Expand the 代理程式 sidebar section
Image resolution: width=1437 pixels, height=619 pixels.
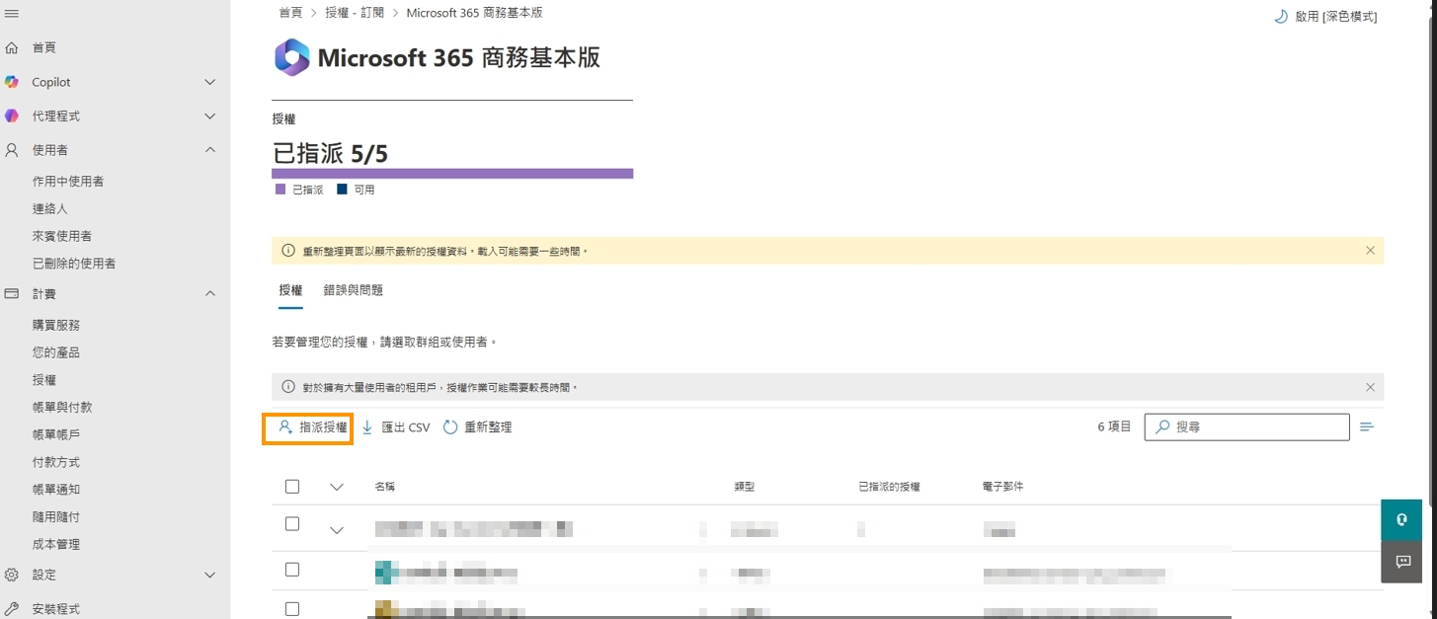click(209, 116)
